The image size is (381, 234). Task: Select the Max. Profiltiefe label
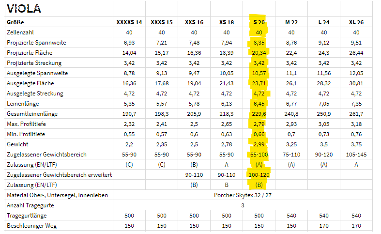[26, 124]
